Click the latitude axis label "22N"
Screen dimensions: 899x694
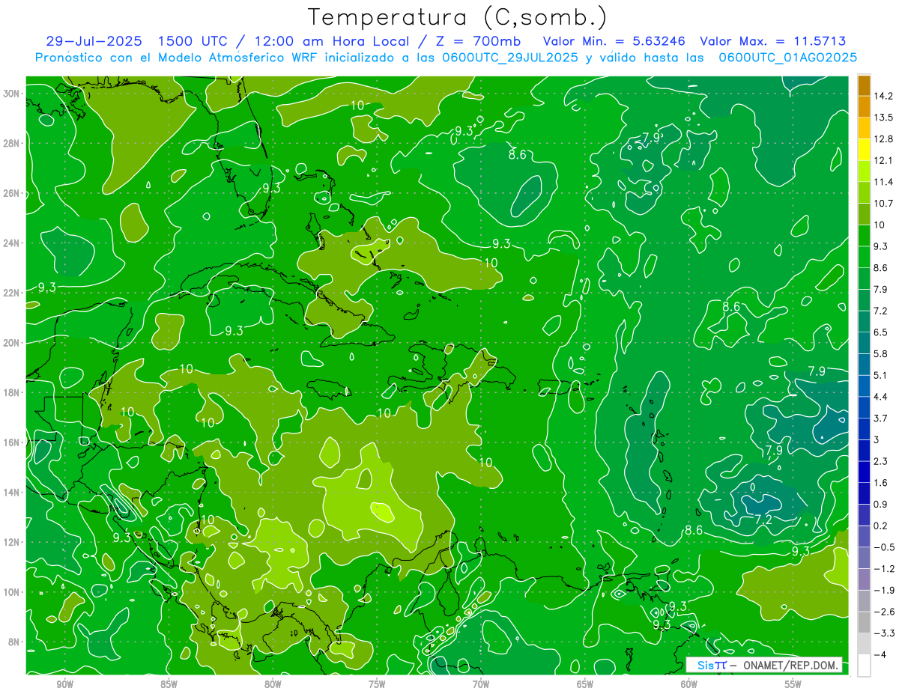(13, 293)
